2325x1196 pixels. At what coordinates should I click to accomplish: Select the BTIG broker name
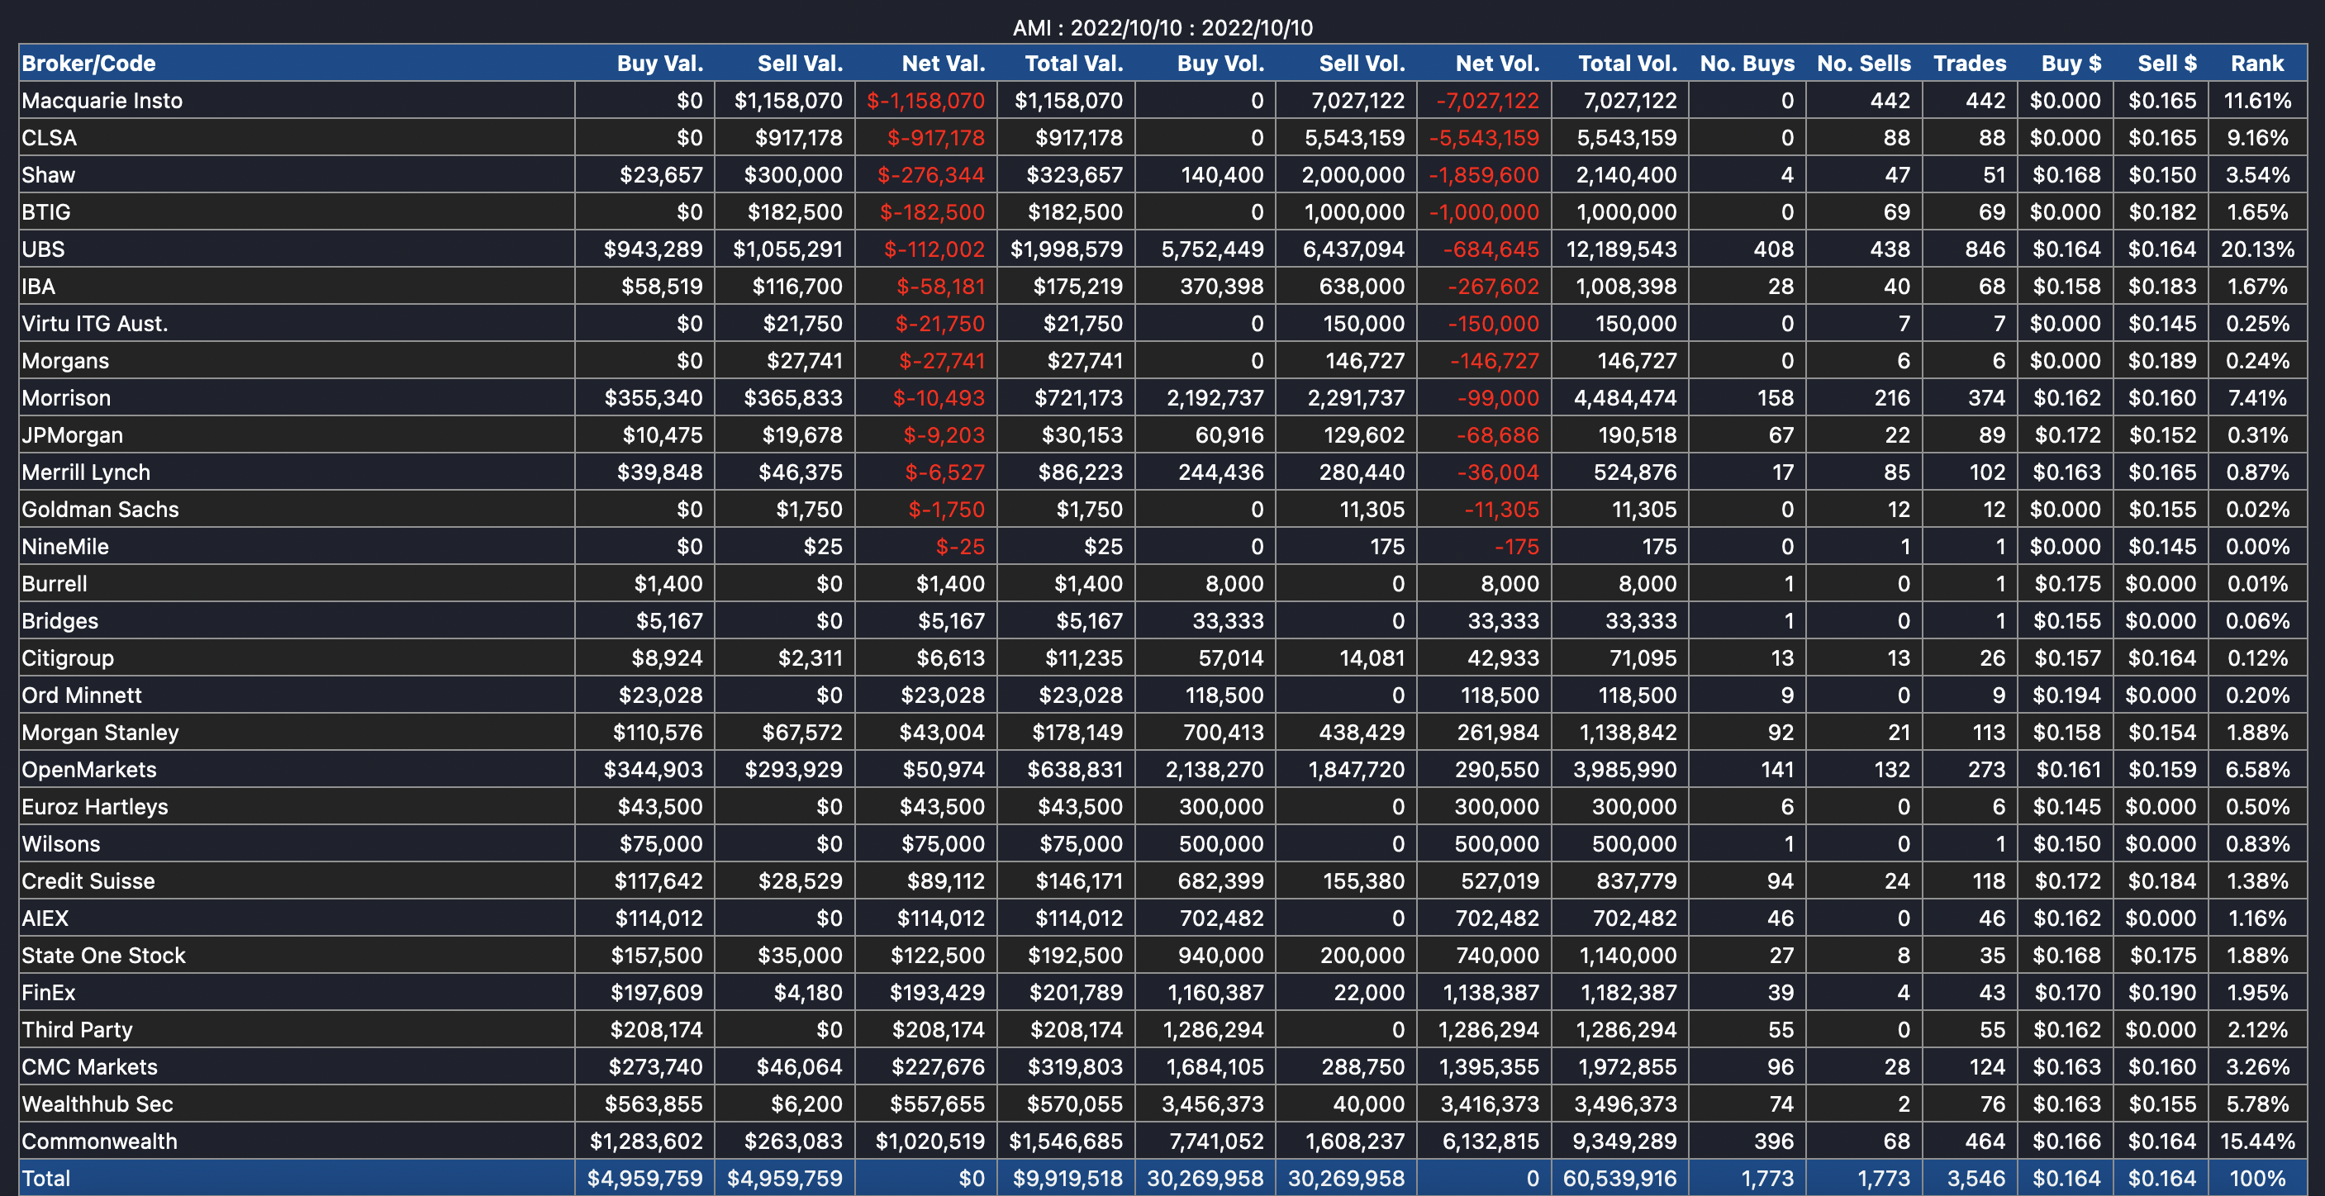(46, 212)
